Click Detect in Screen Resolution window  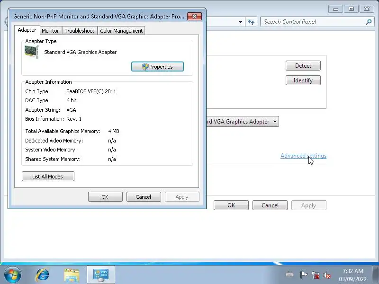tap(303, 66)
